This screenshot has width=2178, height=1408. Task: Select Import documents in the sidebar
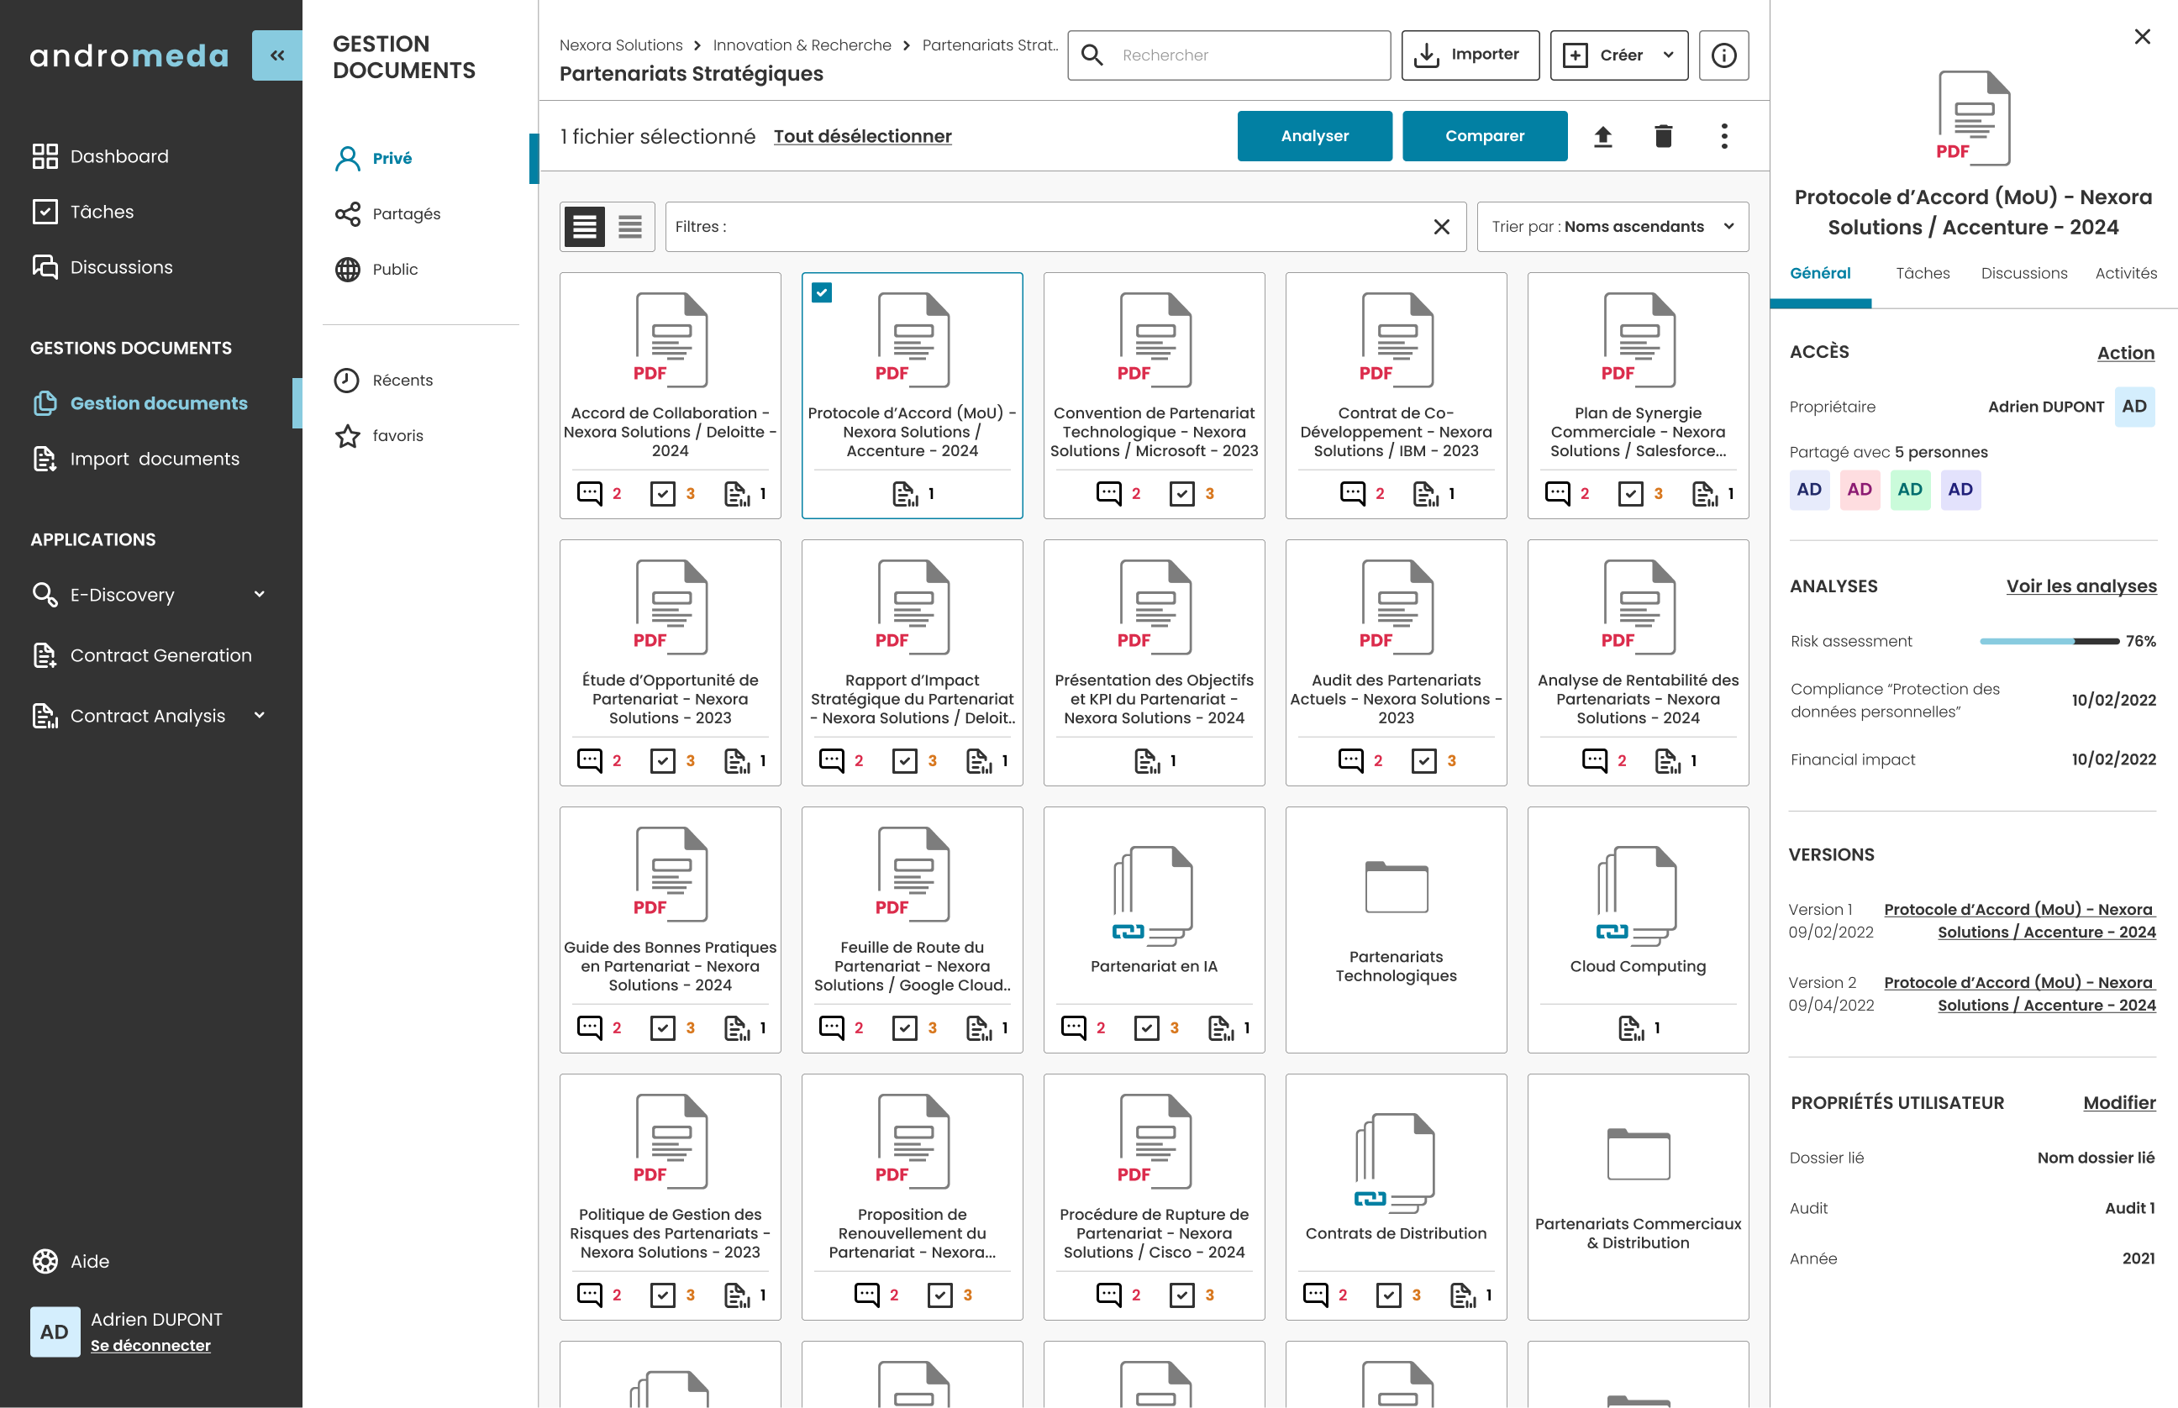[135, 458]
